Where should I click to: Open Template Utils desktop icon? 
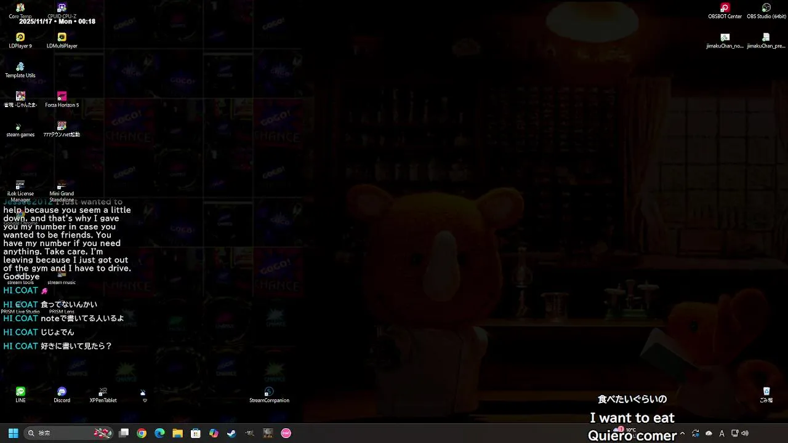click(x=20, y=70)
